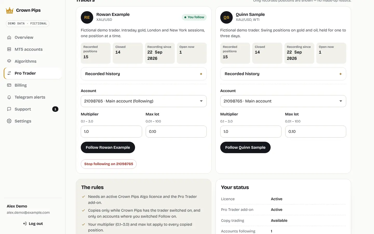
Task: Focus Rowan's Multiplier input field
Action: (111, 132)
